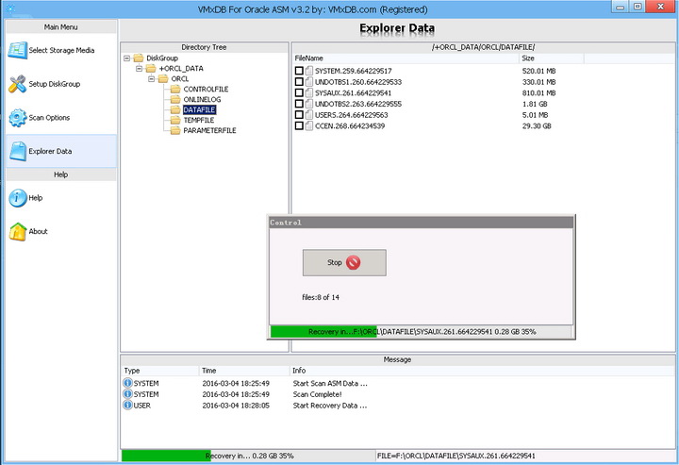Click the Info column header in Message
Image resolution: width=679 pixels, height=465 pixels.
pyautogui.click(x=482, y=371)
